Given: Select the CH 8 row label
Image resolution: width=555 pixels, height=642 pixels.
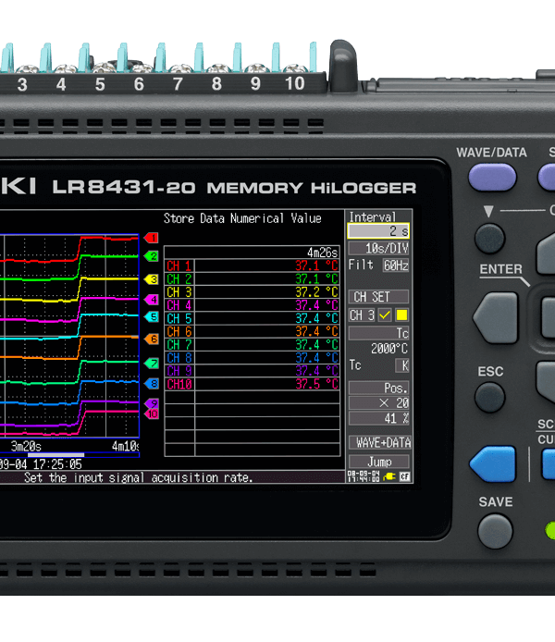Looking at the screenshot, I should 179,358.
